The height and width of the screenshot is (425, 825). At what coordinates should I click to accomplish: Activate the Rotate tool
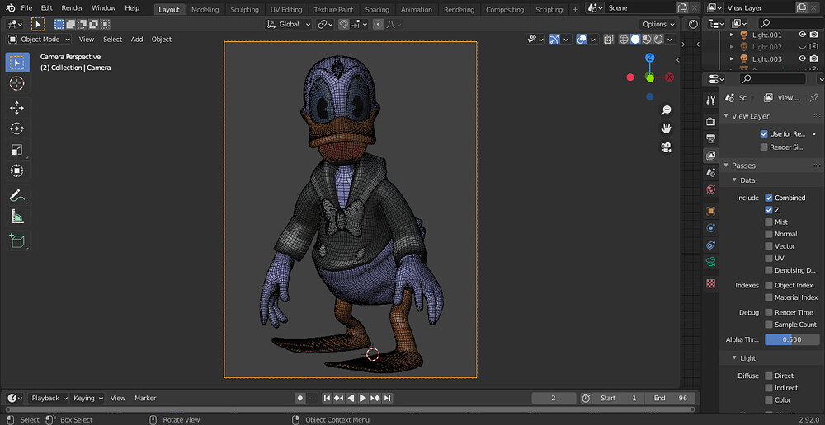16,128
